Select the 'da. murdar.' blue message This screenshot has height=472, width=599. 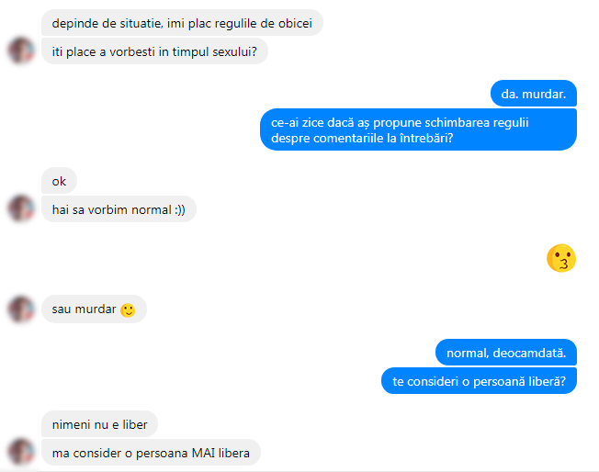coord(533,94)
